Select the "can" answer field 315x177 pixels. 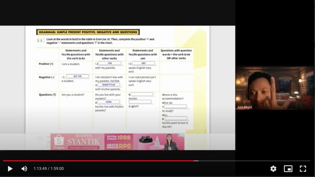click(143, 63)
